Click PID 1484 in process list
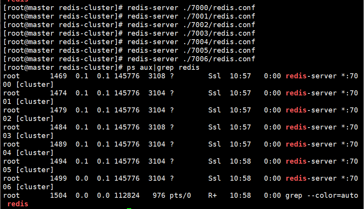Viewport: 364px width, 209px height. [x=58, y=128]
